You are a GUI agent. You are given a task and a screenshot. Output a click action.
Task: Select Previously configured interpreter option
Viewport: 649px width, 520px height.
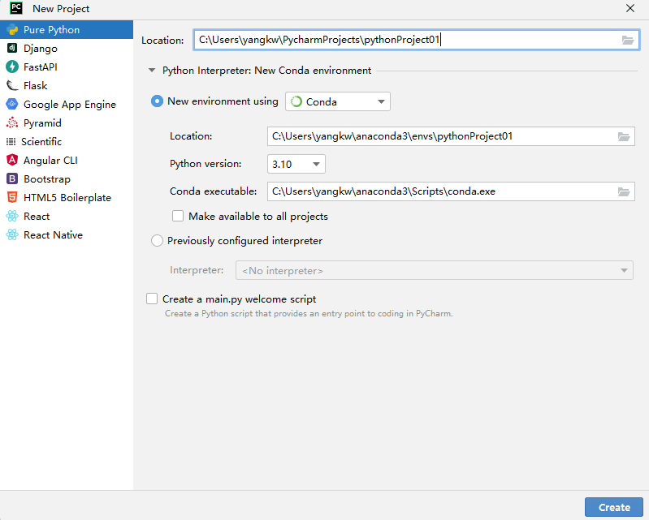click(157, 241)
